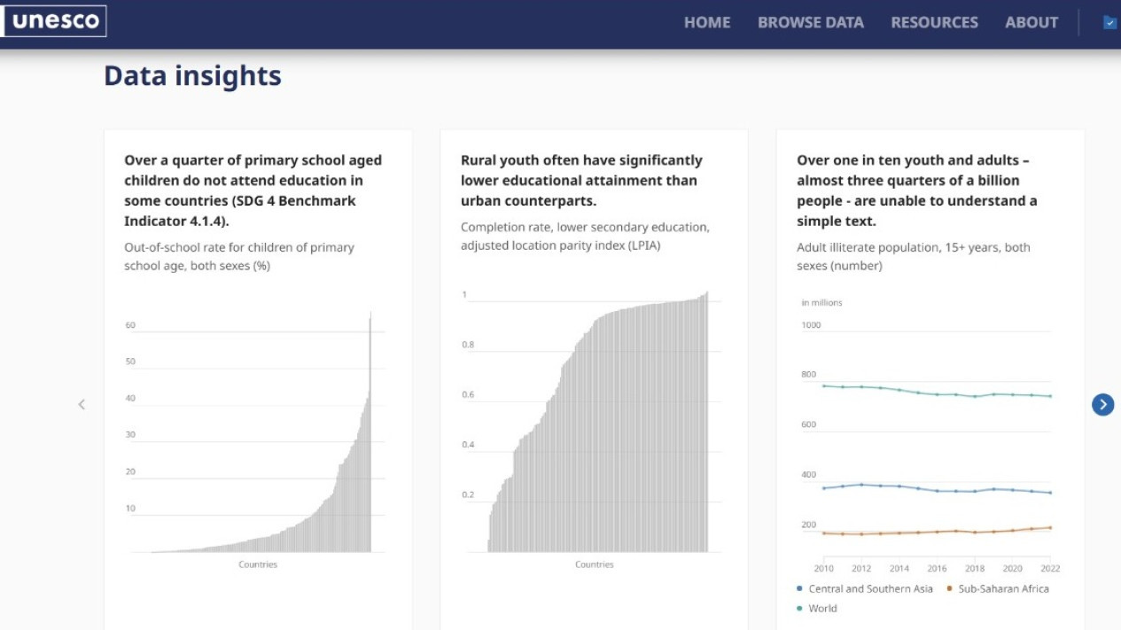The image size is (1121, 630).
Task: Click the 2010 x-axis label
Action: 824,568
